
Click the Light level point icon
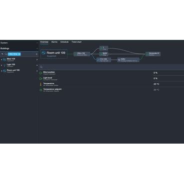(41, 78)
